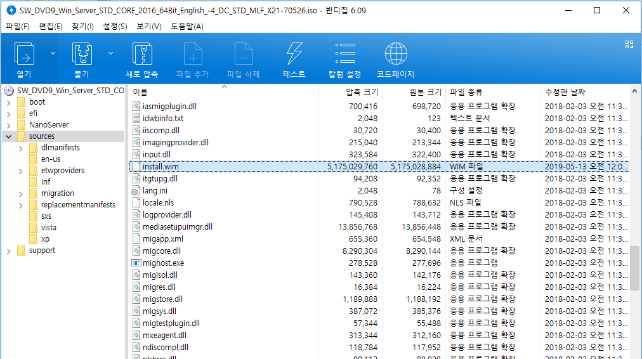Open the 설정(S) menu
Image resolution: width=642 pixels, height=359 pixels.
(x=115, y=26)
